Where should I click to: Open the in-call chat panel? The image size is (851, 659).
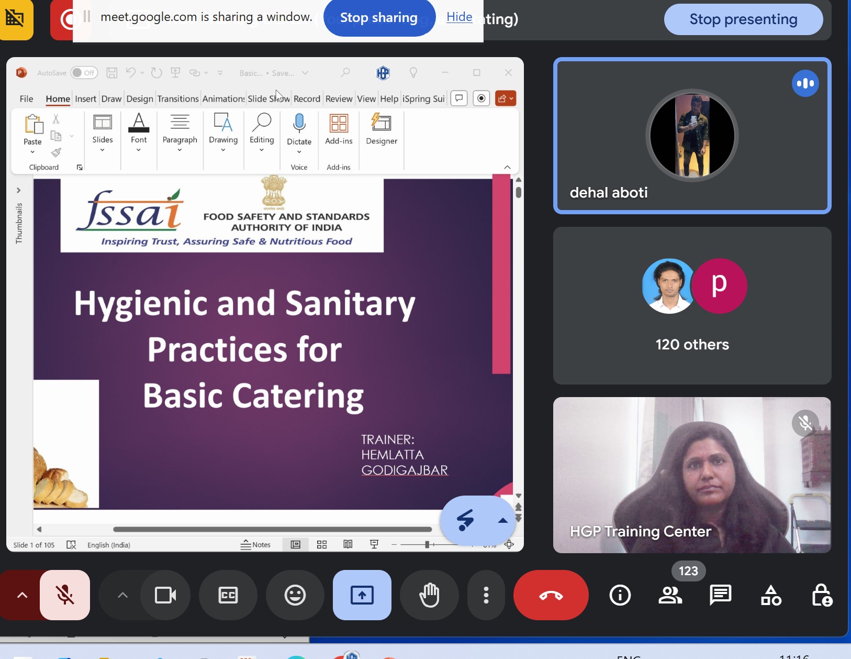click(x=720, y=595)
